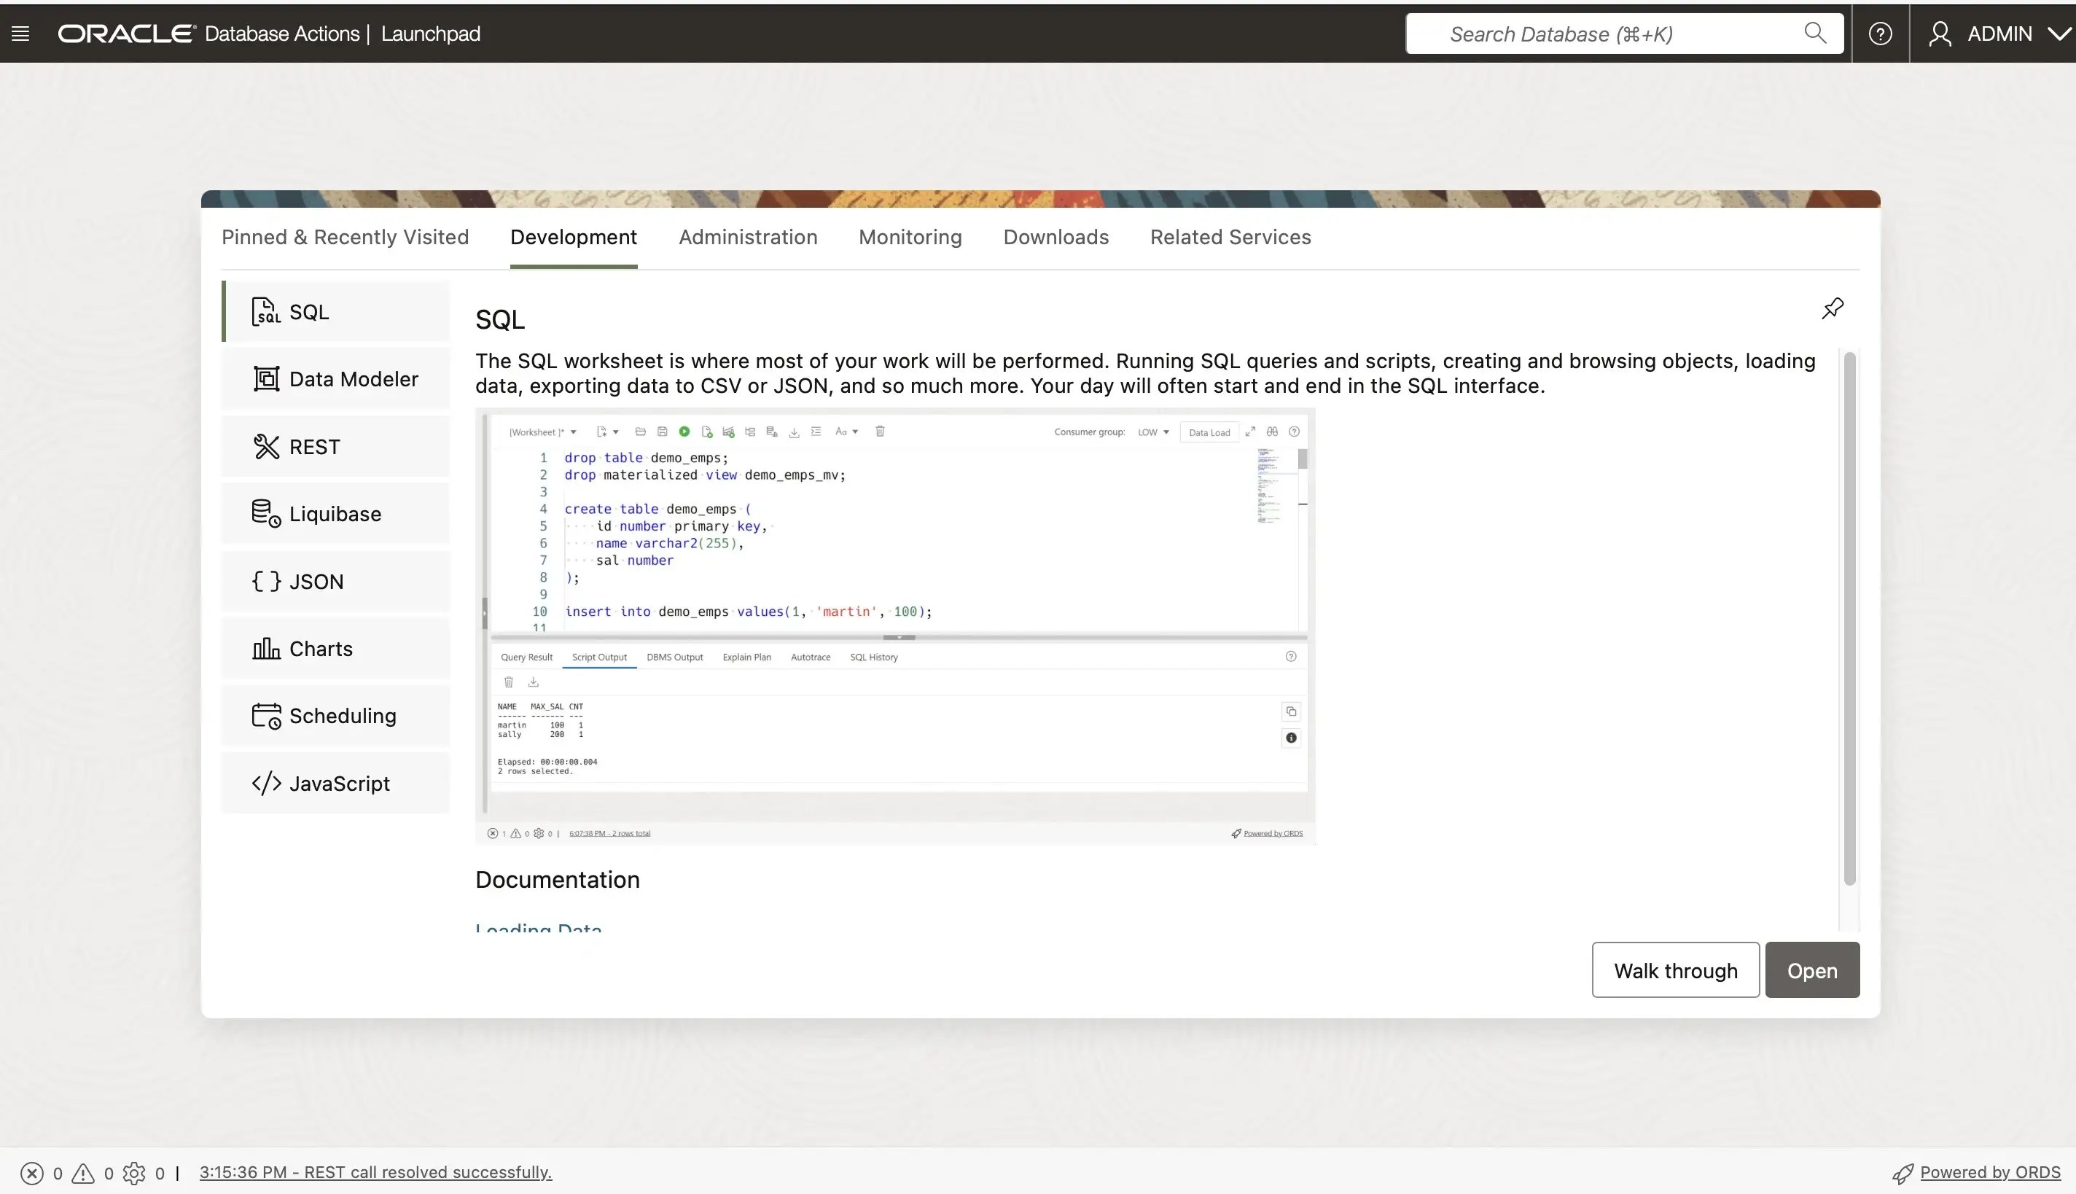Switch to the Pinned & Recently Visited tab
The height and width of the screenshot is (1194, 2076).
pyautogui.click(x=344, y=237)
